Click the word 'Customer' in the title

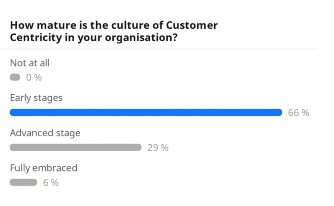[192, 25]
